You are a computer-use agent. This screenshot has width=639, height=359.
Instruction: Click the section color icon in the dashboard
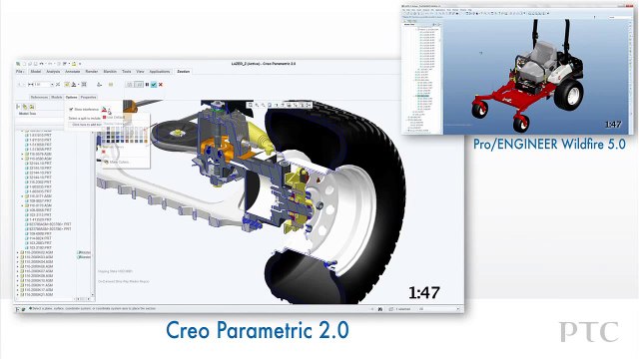coord(73,84)
